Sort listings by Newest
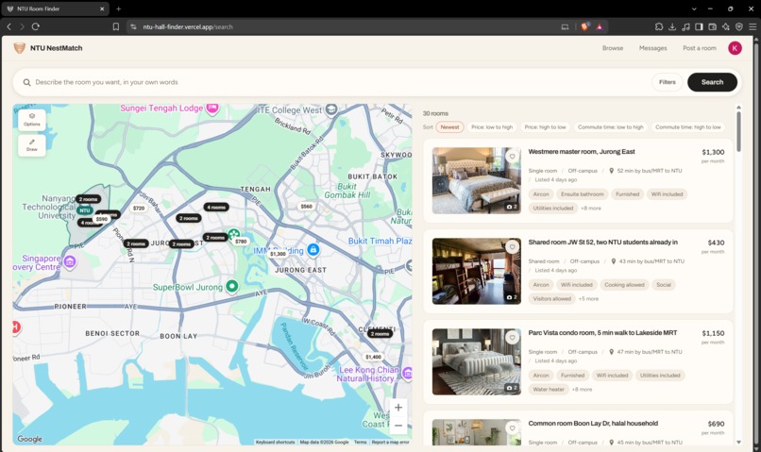Image resolution: width=761 pixels, height=452 pixels. click(x=450, y=127)
